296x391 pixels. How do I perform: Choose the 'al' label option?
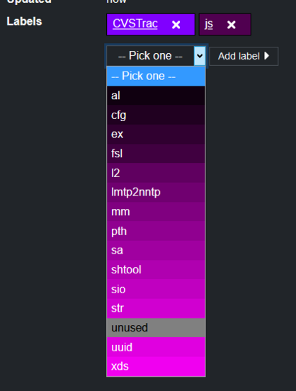156,96
